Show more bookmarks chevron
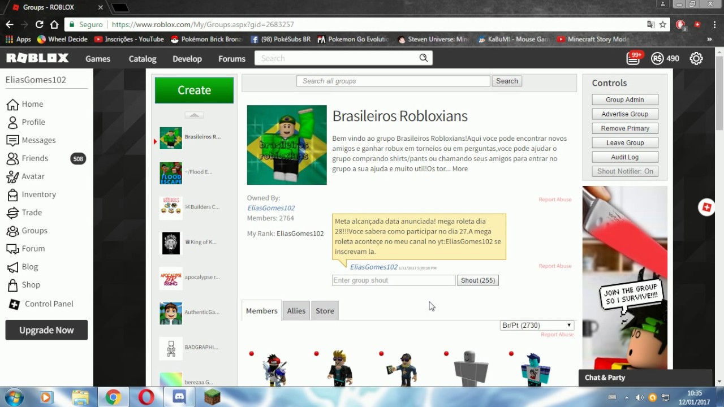Screen dimensions: 724x407 click(x=709, y=39)
